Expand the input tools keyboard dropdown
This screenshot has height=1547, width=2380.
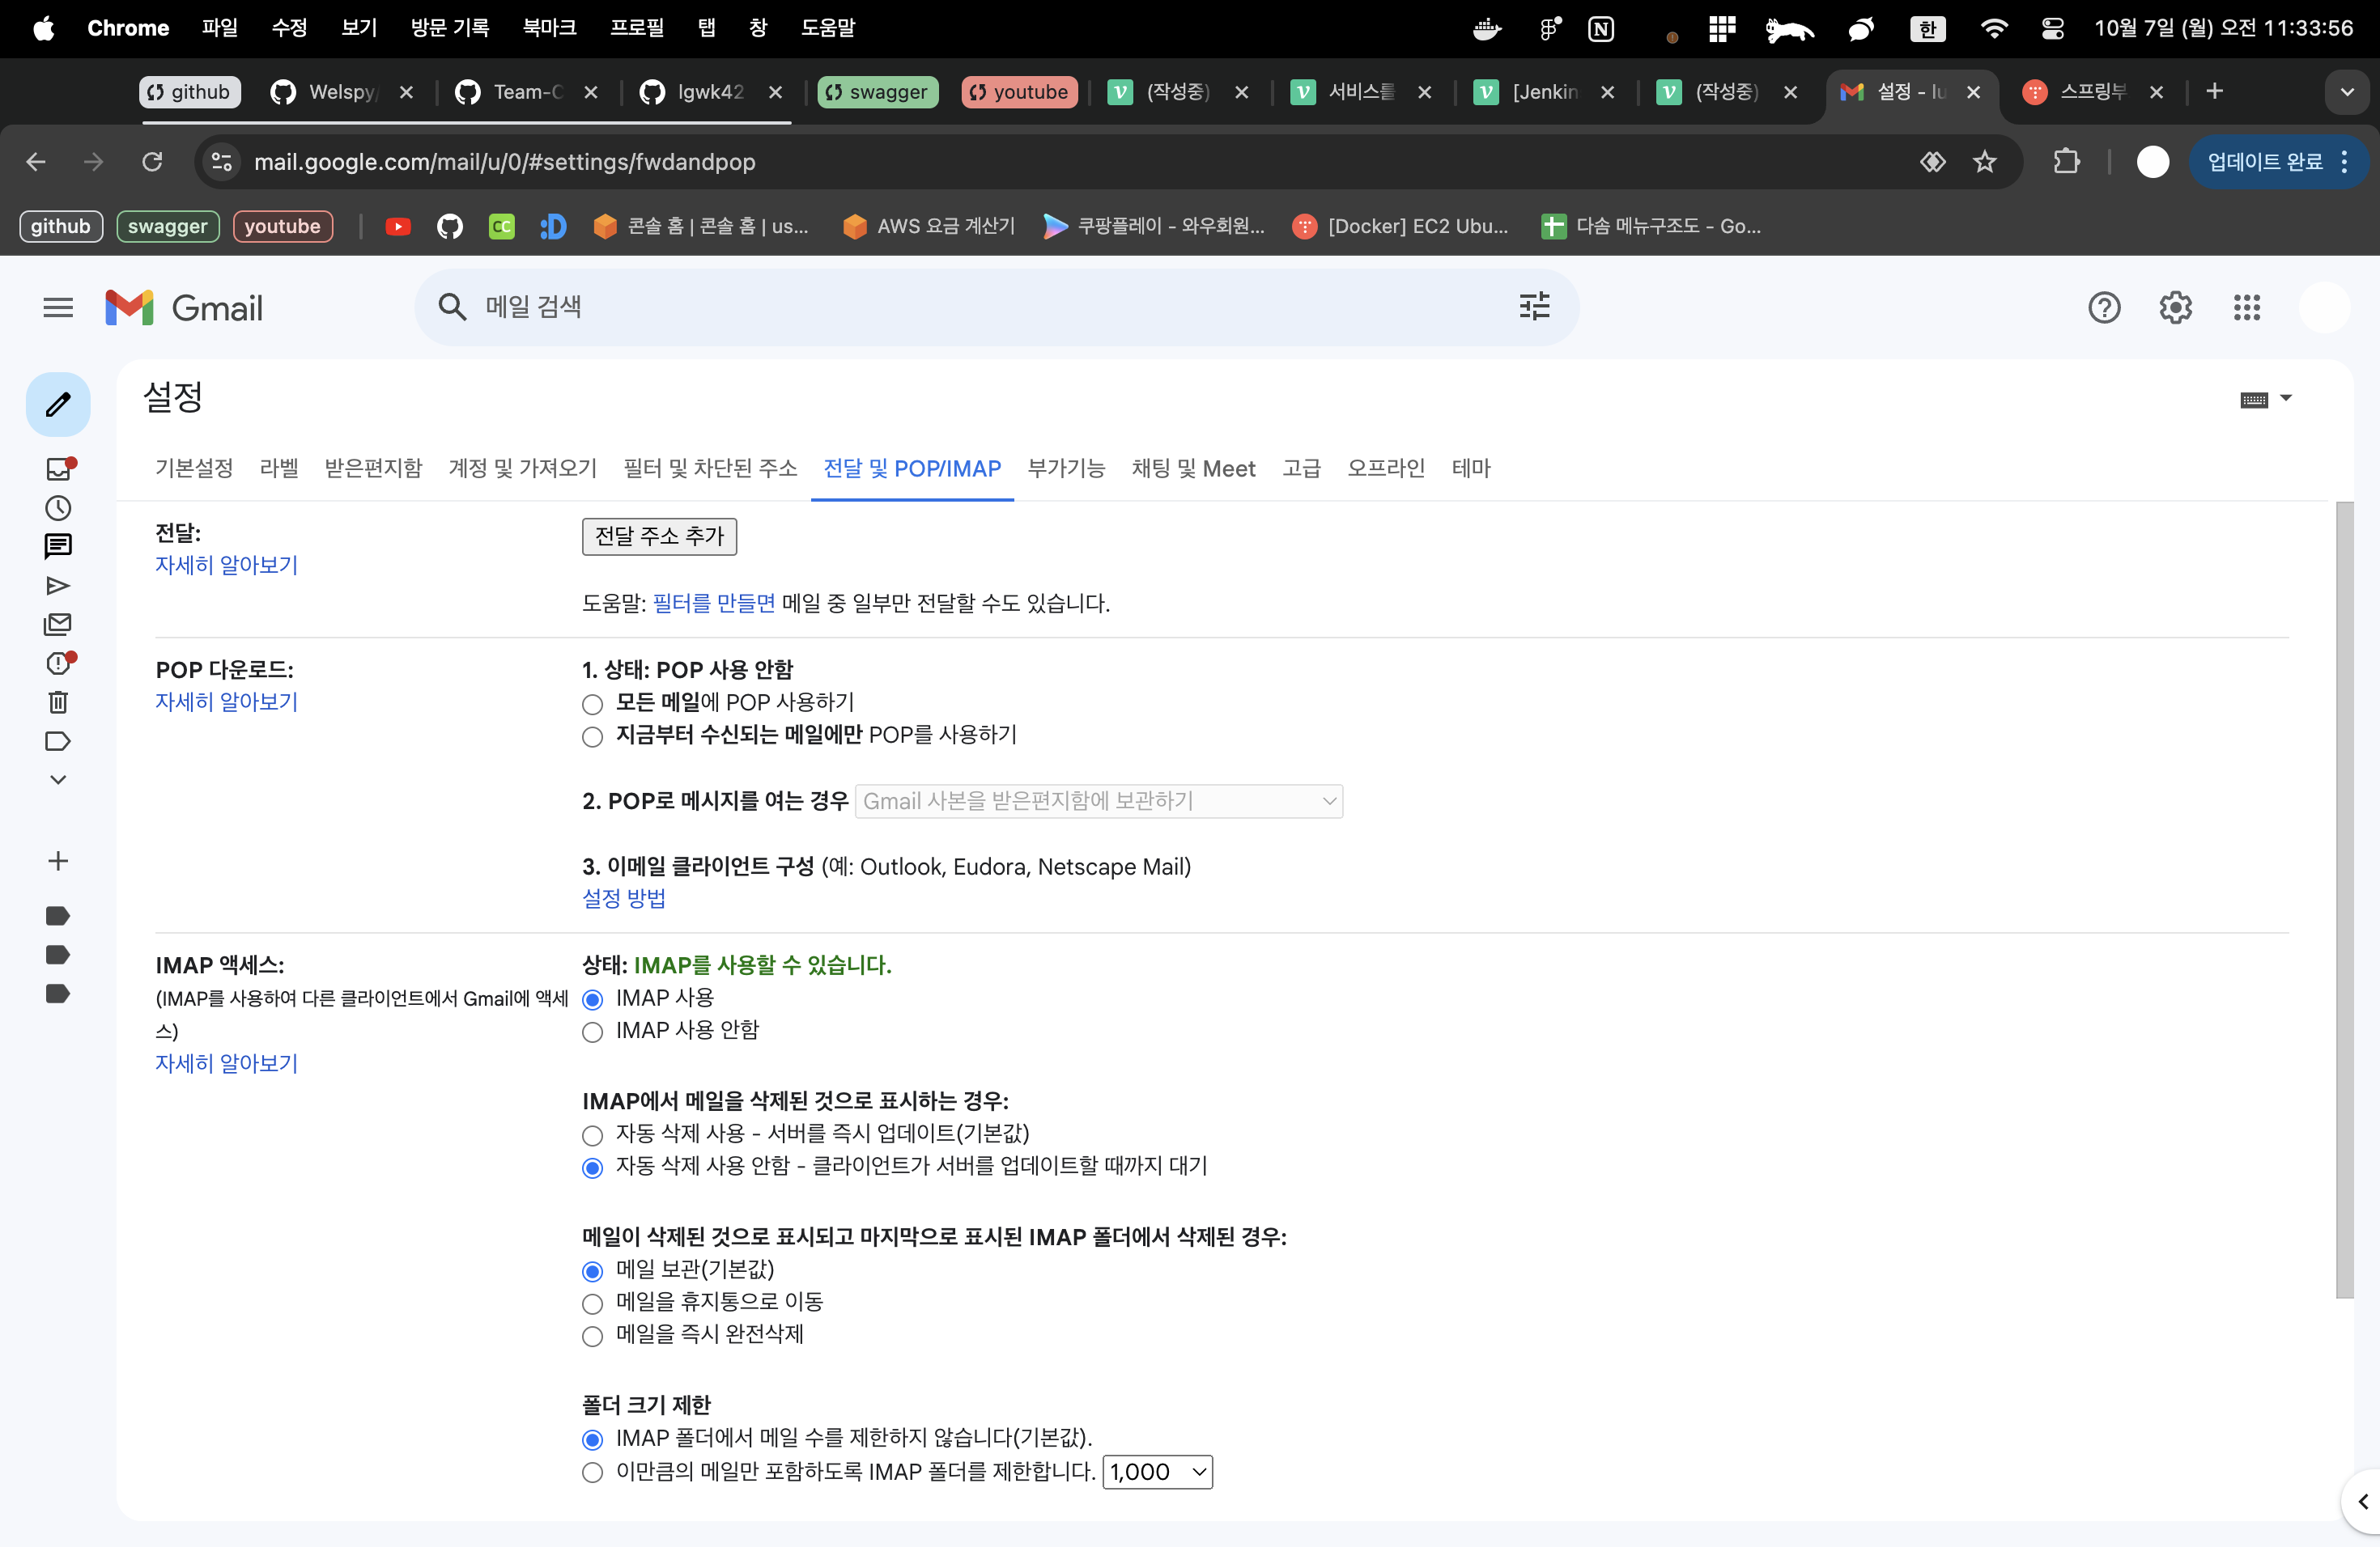(2286, 399)
